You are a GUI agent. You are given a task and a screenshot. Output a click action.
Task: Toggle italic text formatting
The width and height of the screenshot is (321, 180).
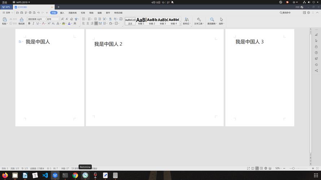click(x=34, y=23)
